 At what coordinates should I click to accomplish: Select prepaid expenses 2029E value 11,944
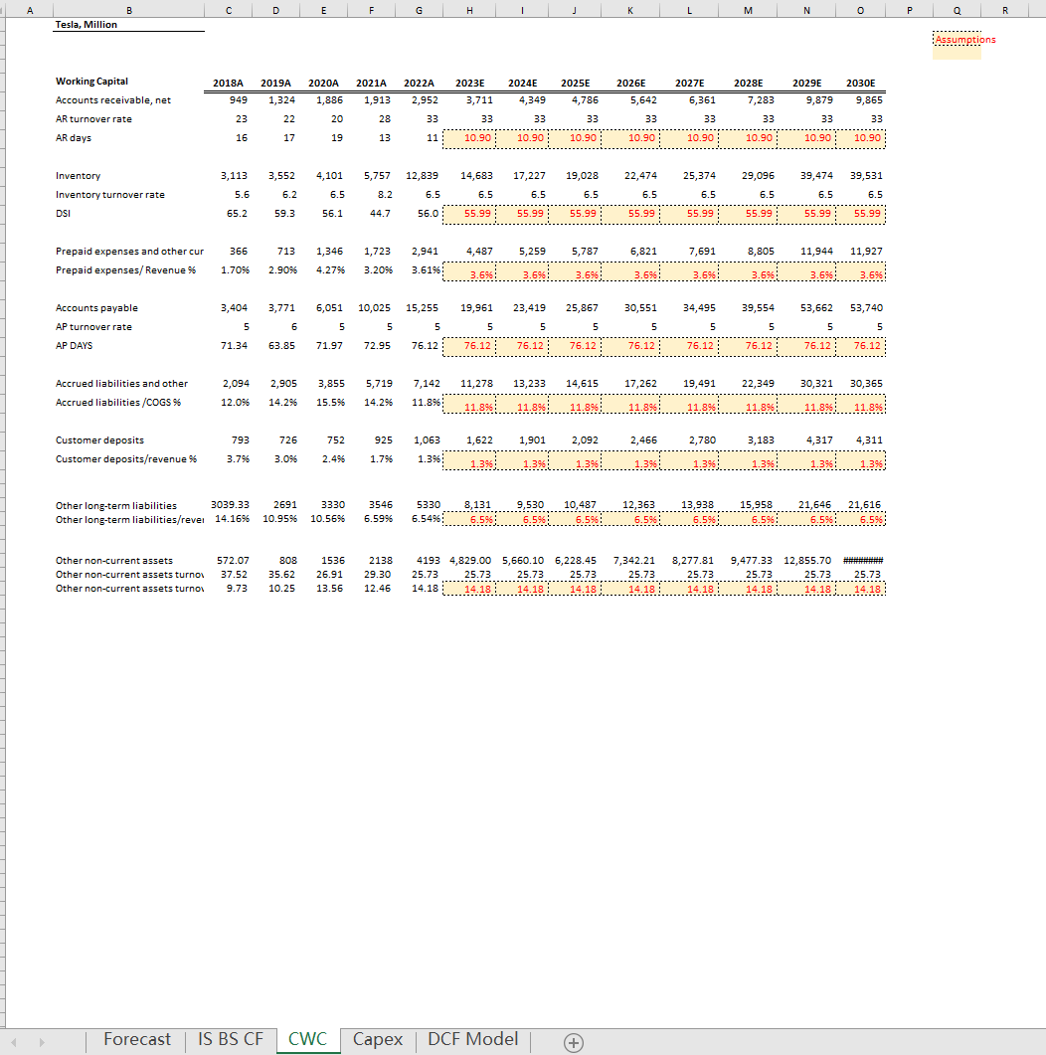[806, 251]
